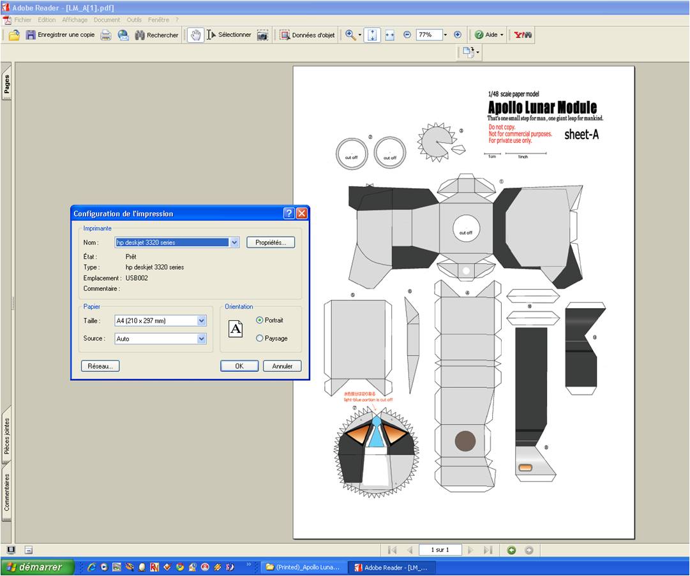Select the Snapshot camera tool

[x=263, y=35]
